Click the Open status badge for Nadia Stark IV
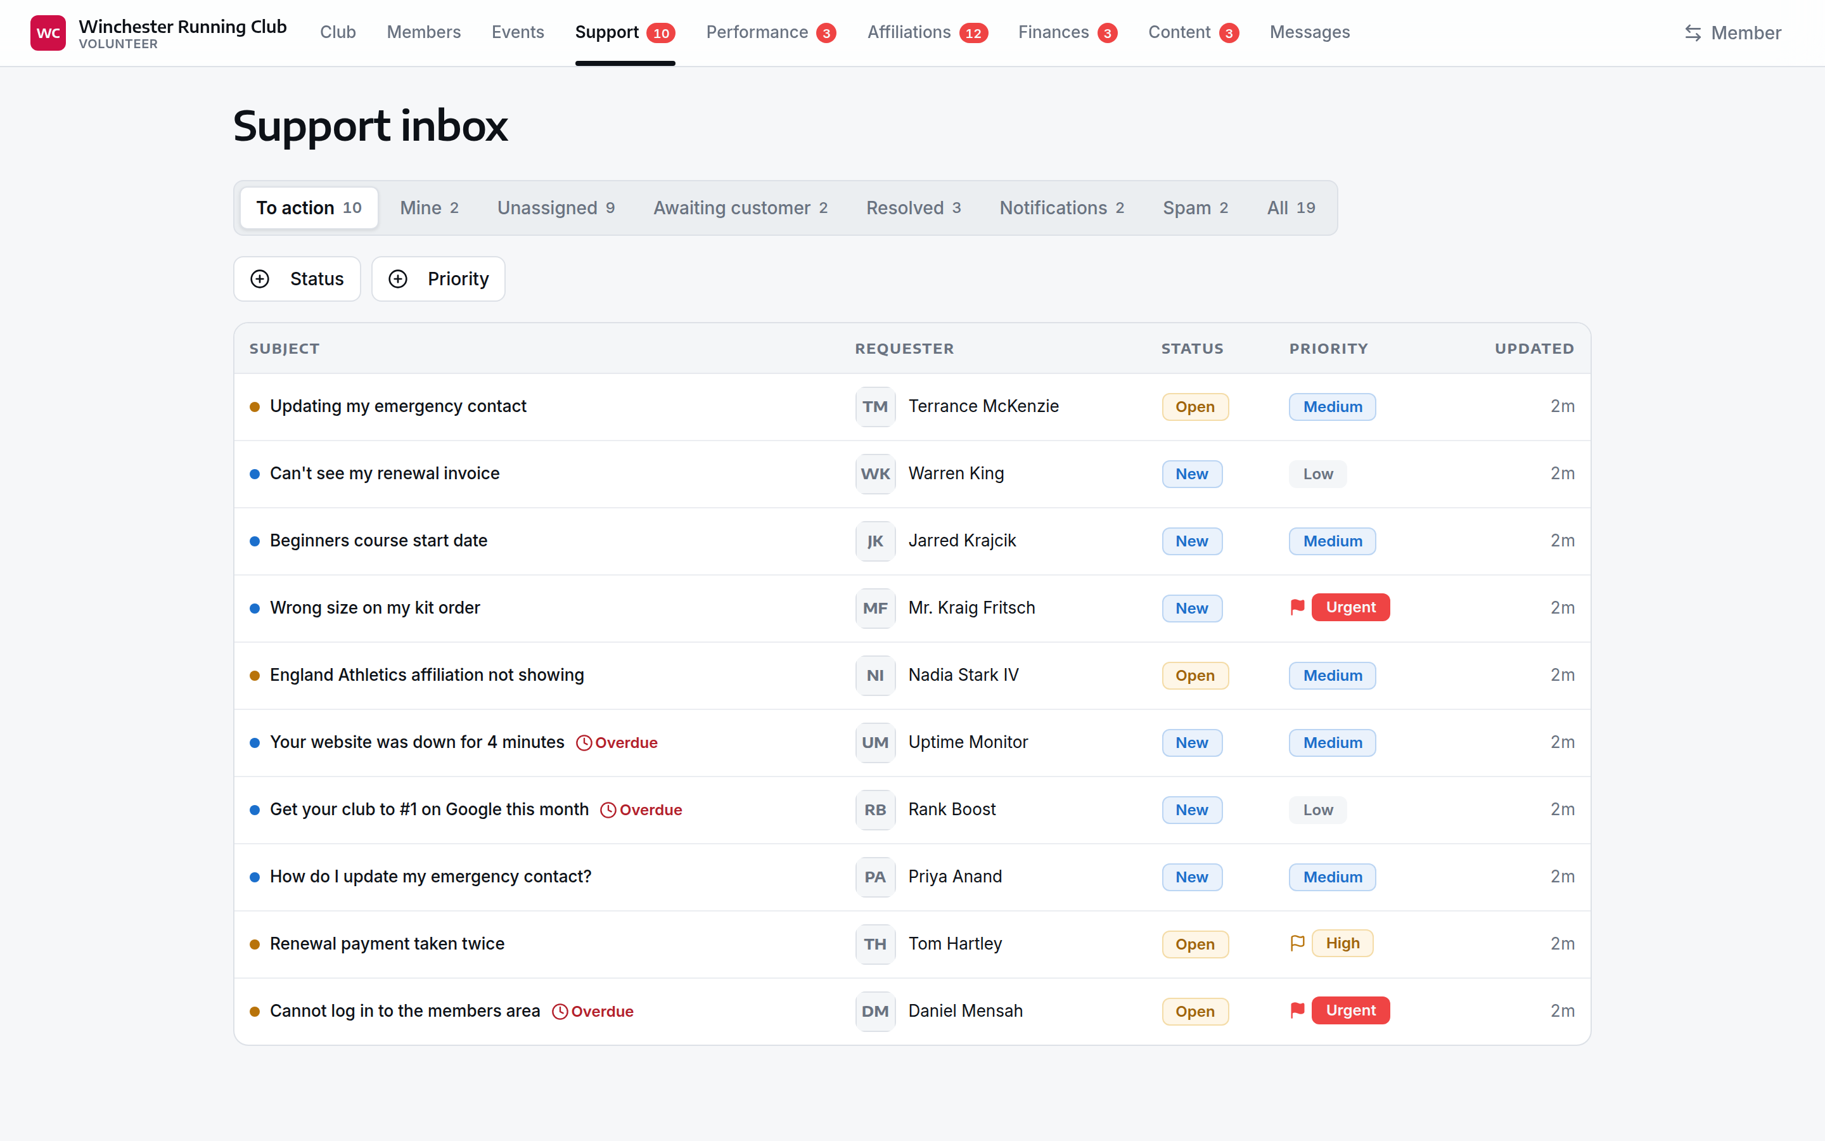This screenshot has width=1825, height=1141. (1195, 675)
